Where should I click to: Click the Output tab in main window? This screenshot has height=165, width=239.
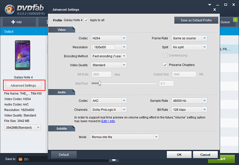[9, 32]
